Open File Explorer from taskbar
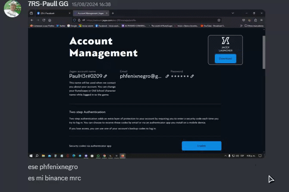The height and width of the screenshot is (192, 289). pos(43,156)
